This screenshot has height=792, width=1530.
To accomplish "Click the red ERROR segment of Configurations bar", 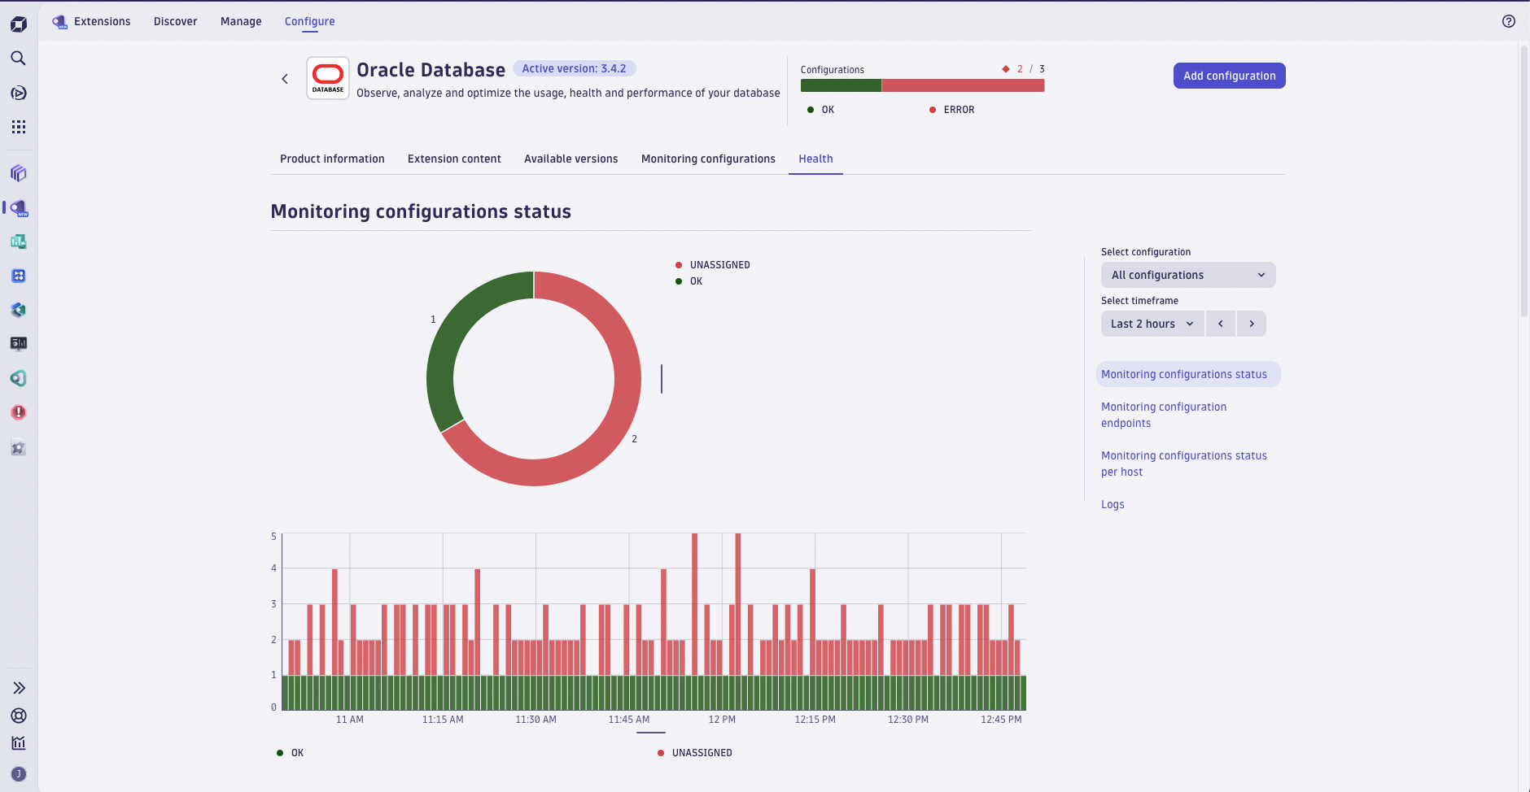I will pos(963,85).
